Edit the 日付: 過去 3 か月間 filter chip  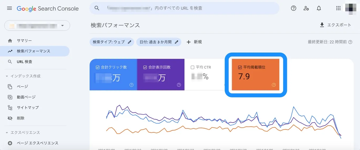click(159, 42)
